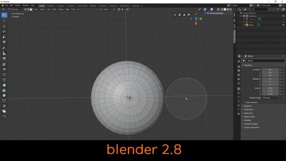Choose the Loop Cut tool
This screenshot has height=161, width=286.
4,75
